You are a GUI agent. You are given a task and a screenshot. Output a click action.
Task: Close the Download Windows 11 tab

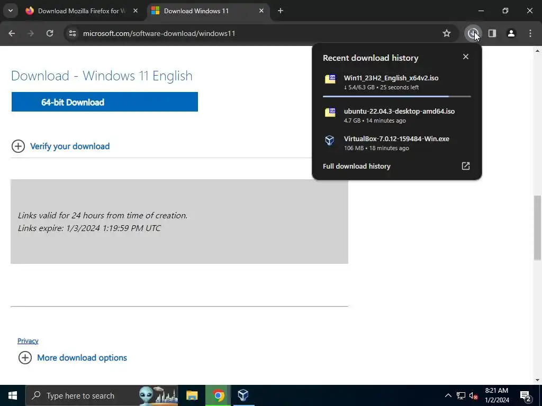(261, 11)
